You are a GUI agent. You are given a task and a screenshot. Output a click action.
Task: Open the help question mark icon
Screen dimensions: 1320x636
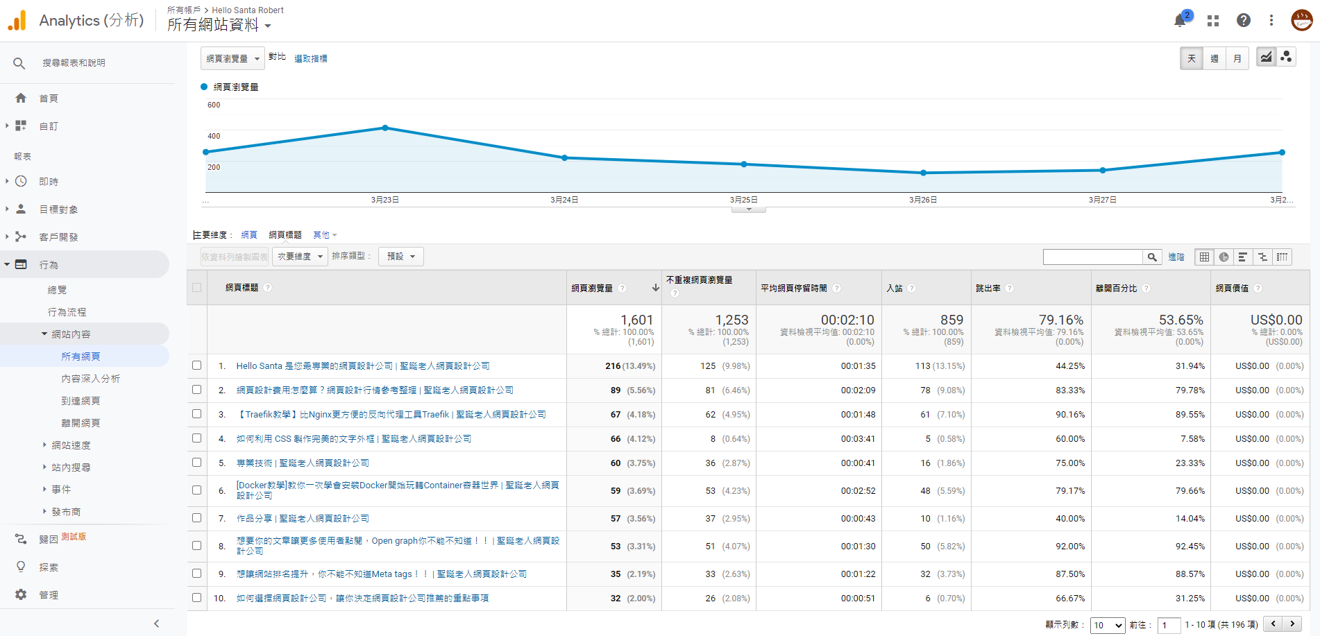pyautogui.click(x=1244, y=21)
